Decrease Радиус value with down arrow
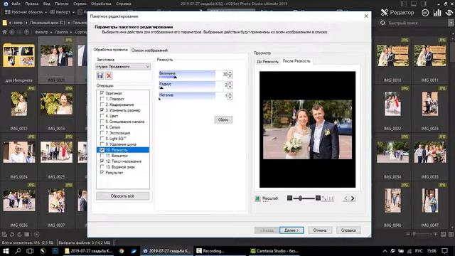Screen dimensions: 455x256 pyautogui.click(x=230, y=87)
